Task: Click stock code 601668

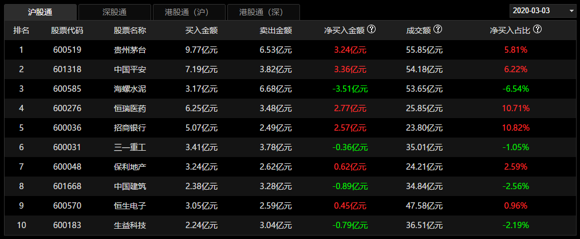Action: click(x=67, y=186)
